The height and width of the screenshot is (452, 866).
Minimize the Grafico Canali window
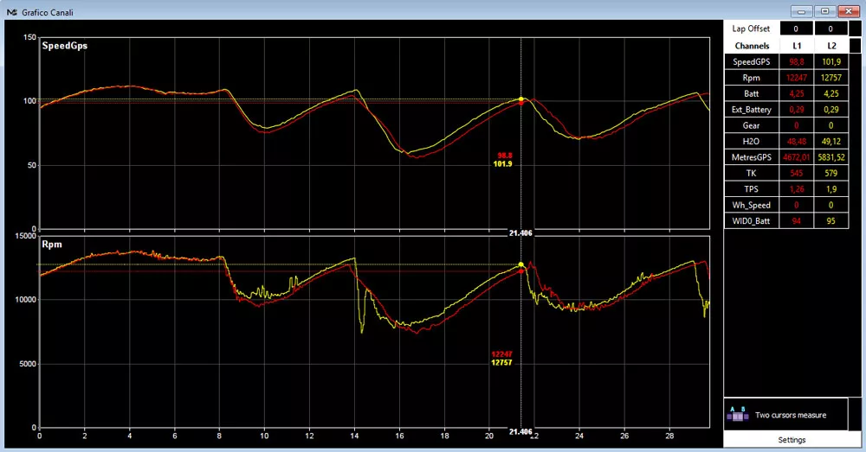click(x=801, y=11)
